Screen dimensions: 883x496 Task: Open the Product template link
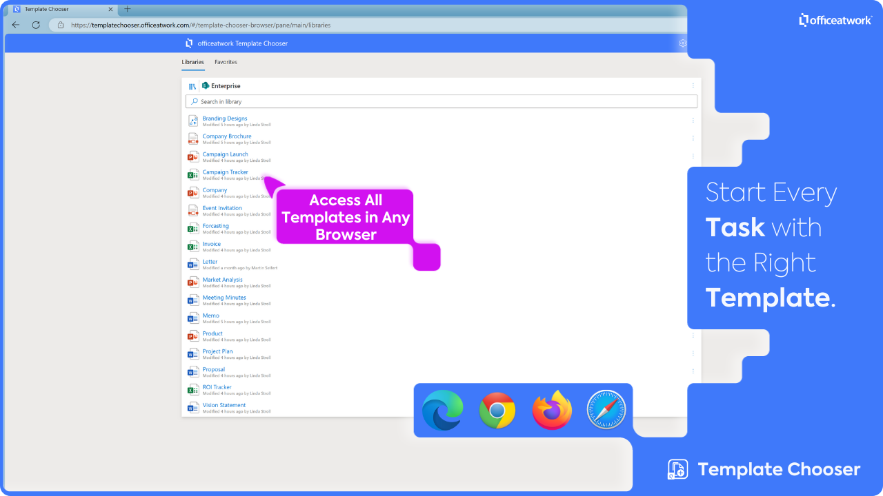click(212, 333)
